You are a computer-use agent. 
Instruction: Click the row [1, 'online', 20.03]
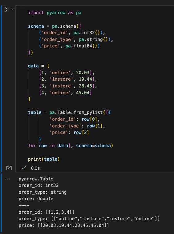pos(67,73)
